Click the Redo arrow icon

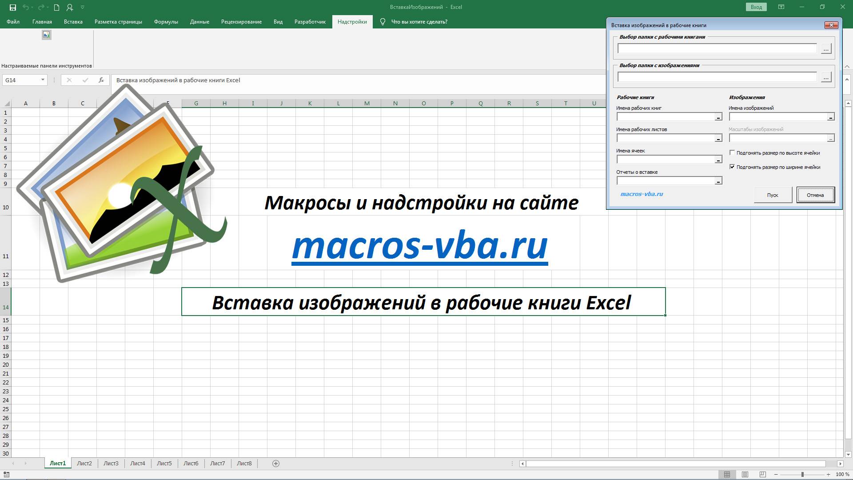click(41, 7)
